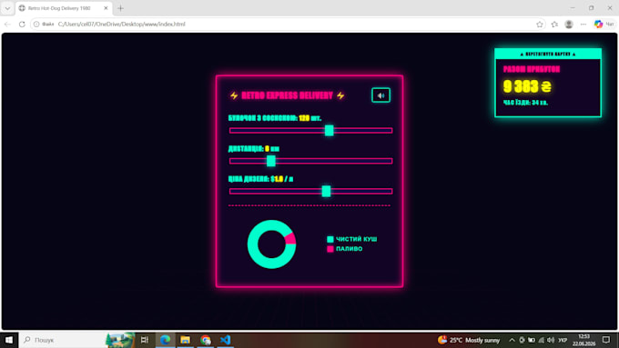
Task: Go back in browser history
Action: (x=7, y=24)
